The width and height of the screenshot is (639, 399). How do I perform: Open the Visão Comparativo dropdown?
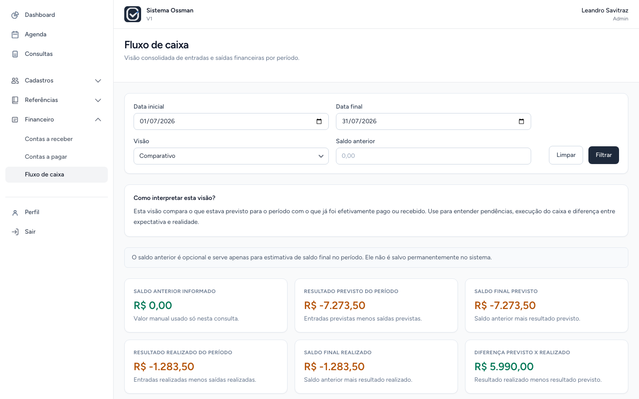coord(231,156)
